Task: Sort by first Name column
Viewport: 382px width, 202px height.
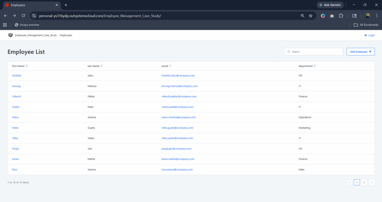Action: click(20, 66)
